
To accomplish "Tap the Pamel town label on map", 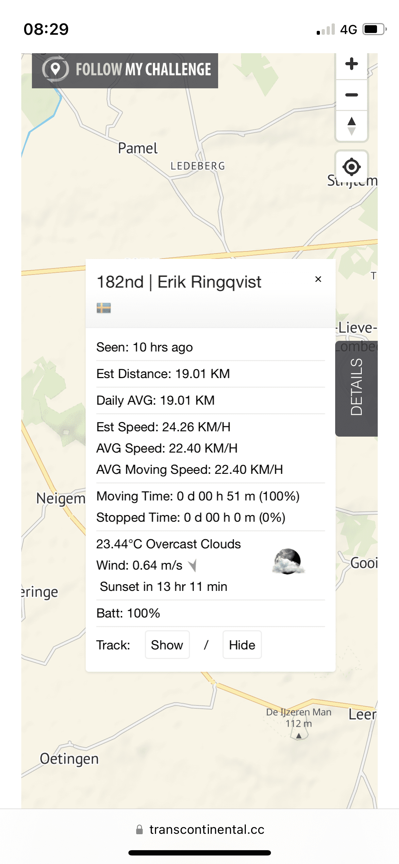I will click(138, 148).
